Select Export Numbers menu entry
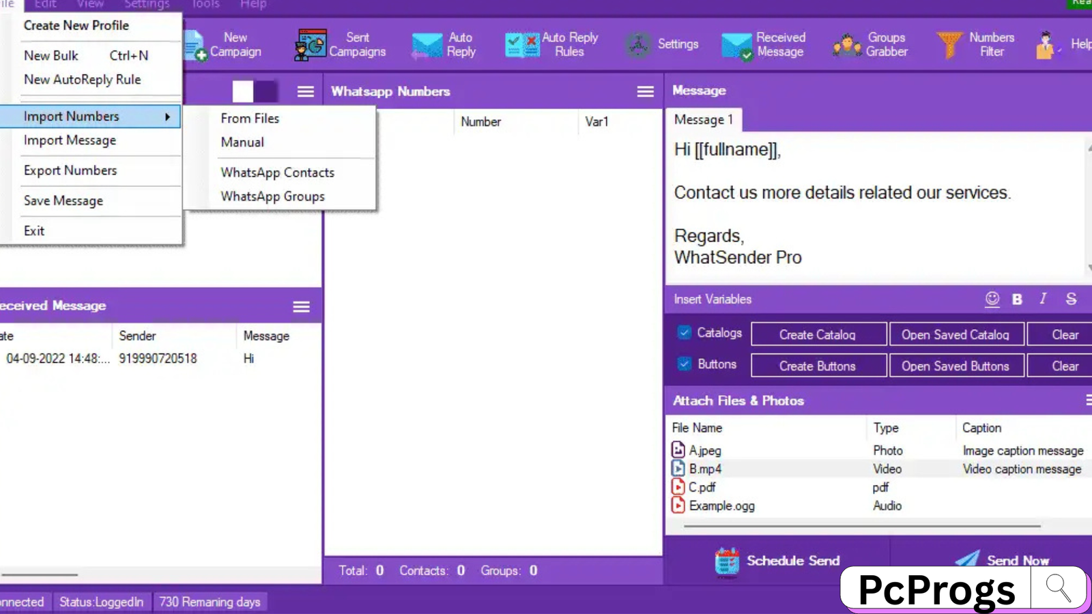The height and width of the screenshot is (614, 1092). point(70,170)
